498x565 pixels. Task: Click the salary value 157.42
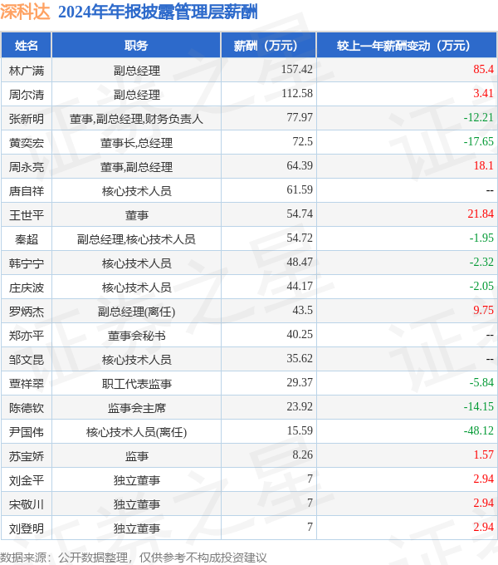[297, 69]
